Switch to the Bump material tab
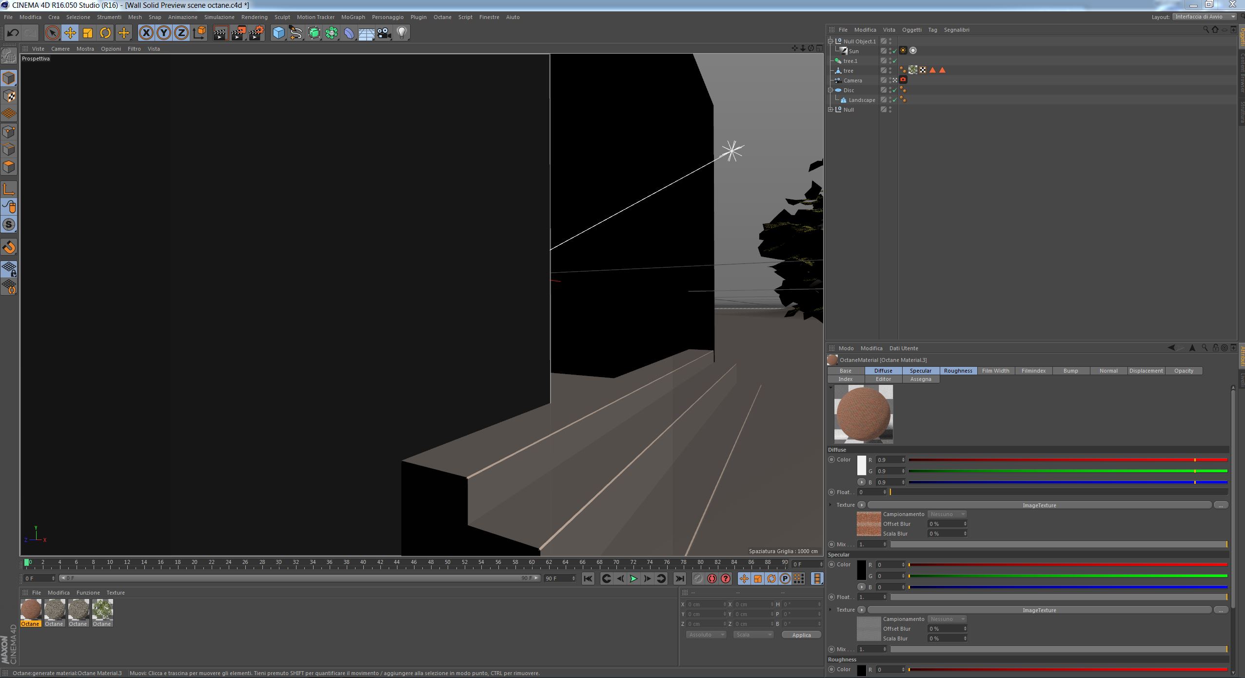Image resolution: width=1245 pixels, height=678 pixels. coord(1070,371)
